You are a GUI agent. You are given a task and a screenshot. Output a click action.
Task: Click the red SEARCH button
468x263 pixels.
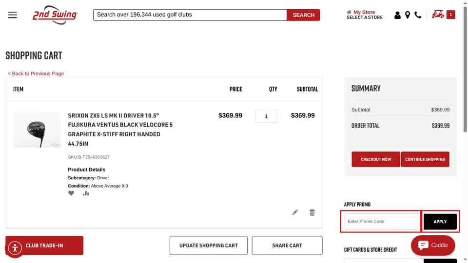[303, 15]
